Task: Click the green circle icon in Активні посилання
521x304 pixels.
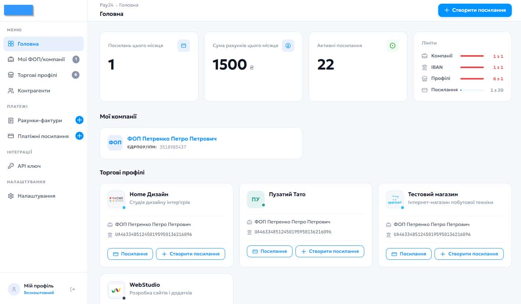Action: [x=393, y=46]
